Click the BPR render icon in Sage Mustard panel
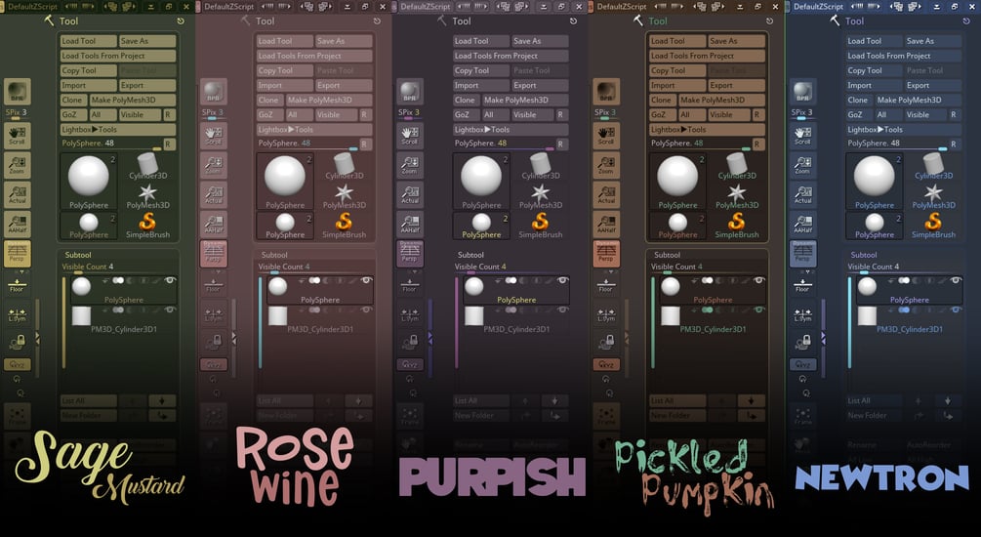 17,92
